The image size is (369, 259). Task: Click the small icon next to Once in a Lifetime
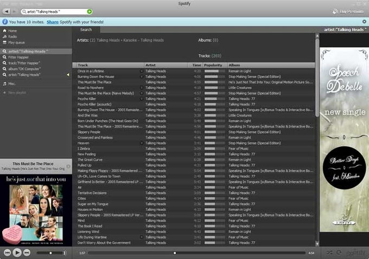[x=142, y=71]
